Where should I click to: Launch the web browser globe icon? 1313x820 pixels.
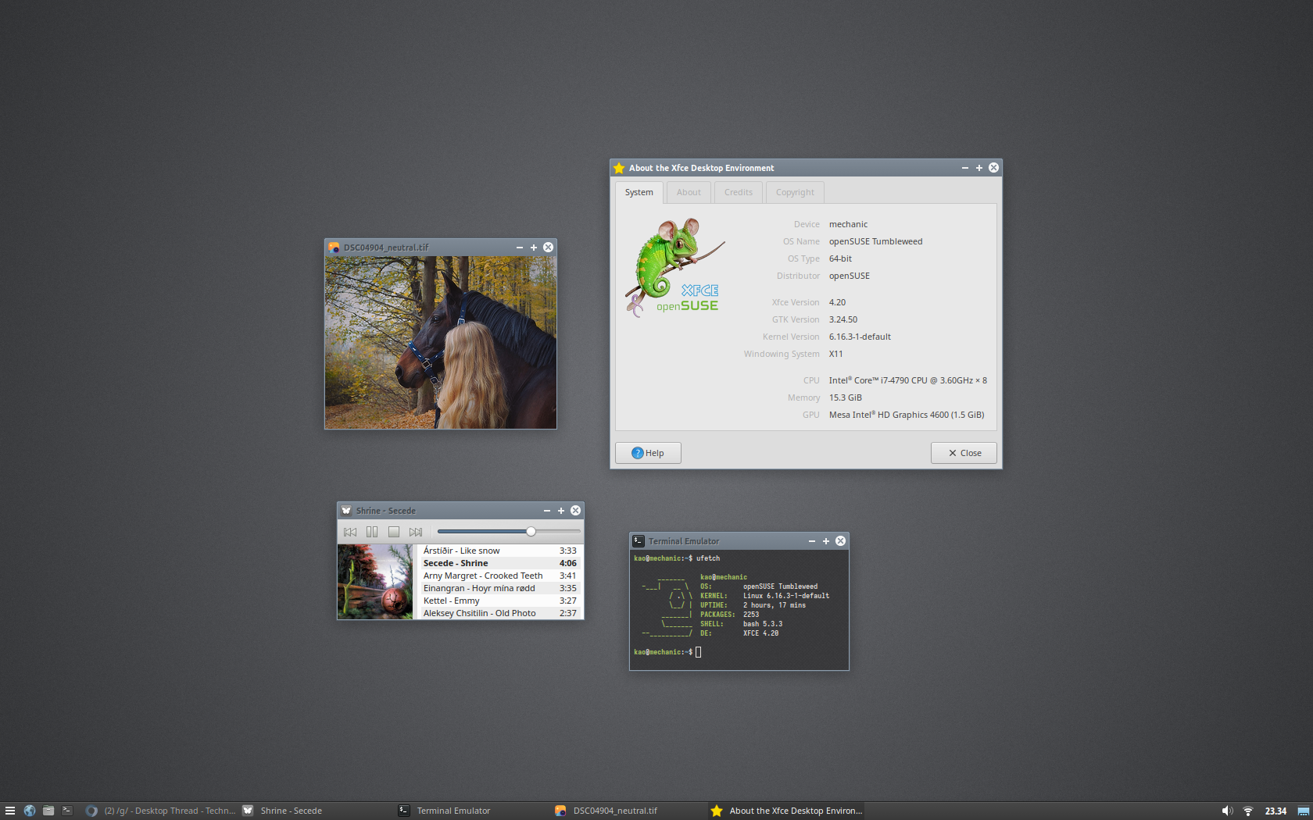point(30,811)
